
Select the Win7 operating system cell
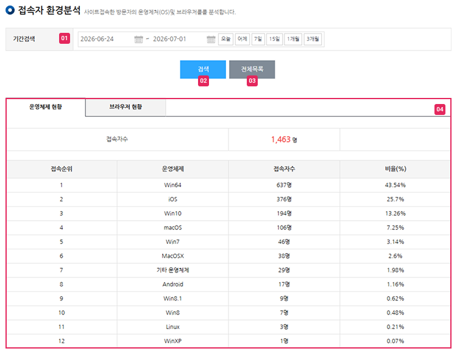coord(173,242)
